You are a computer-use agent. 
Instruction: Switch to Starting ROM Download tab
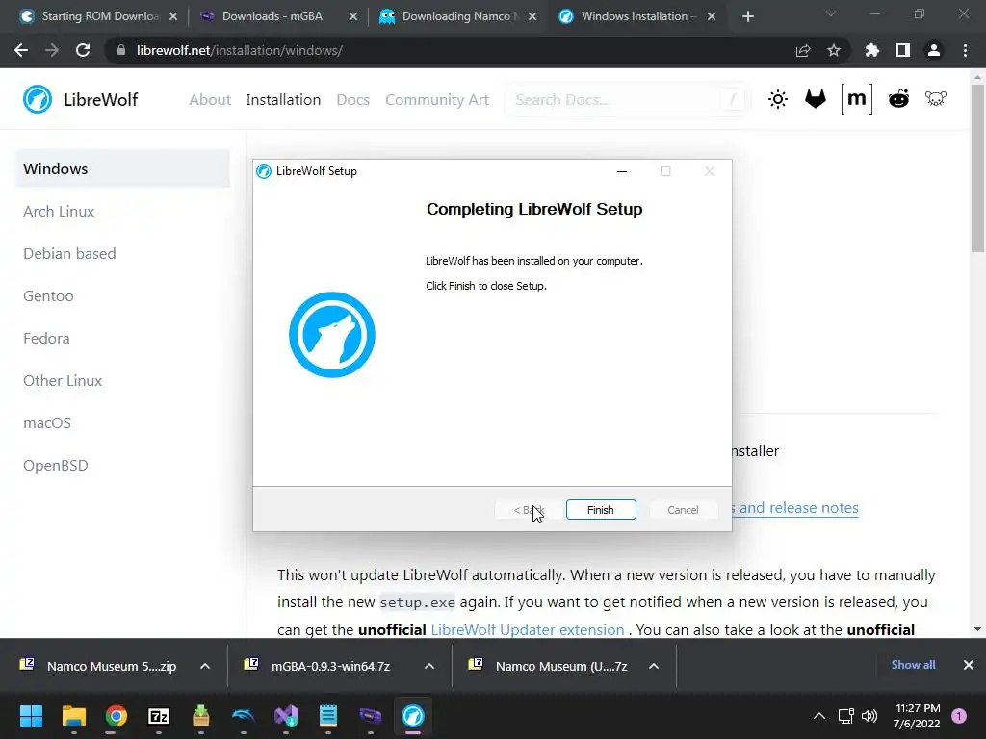[100, 16]
